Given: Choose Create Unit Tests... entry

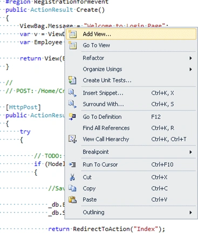Looking at the screenshot, I should tap(131, 80).
